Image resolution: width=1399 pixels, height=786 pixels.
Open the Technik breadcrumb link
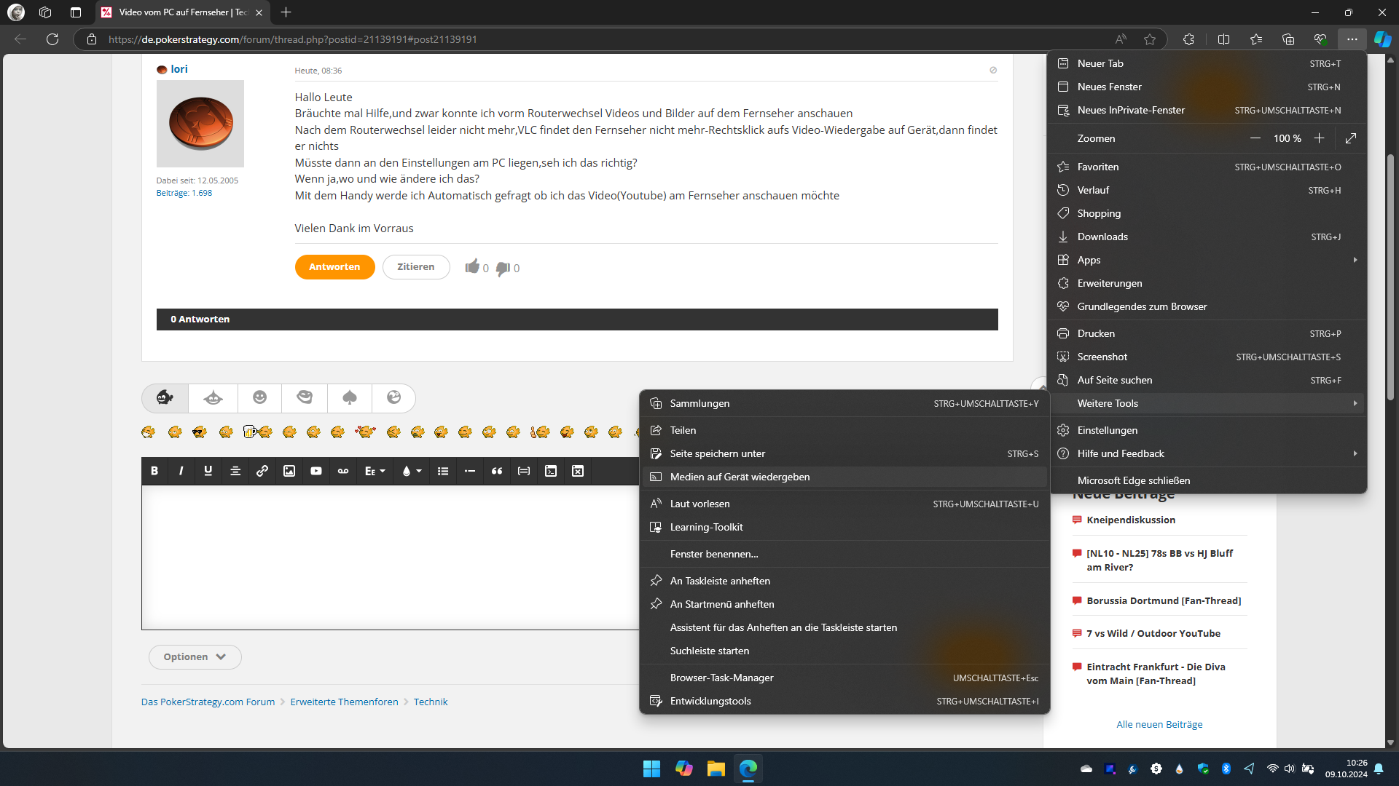(x=431, y=702)
